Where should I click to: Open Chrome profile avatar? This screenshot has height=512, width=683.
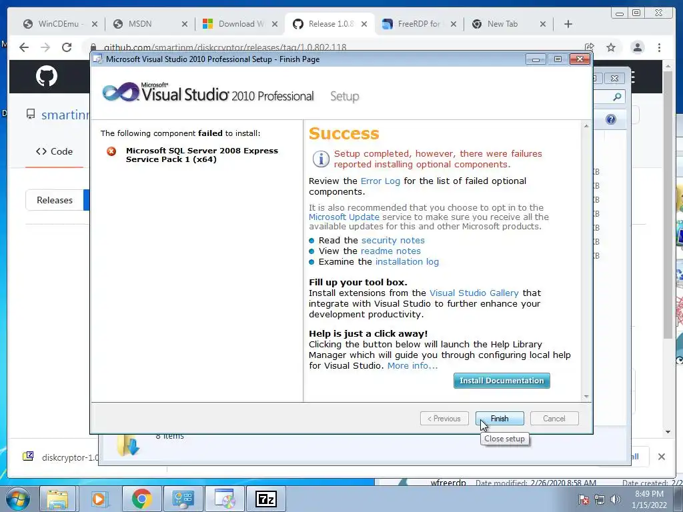(x=638, y=47)
